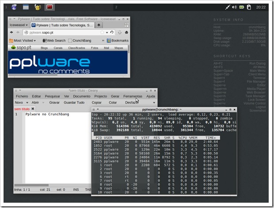Open Pesquisar menu in Geany
The image size is (274, 208).
(x=53, y=96)
